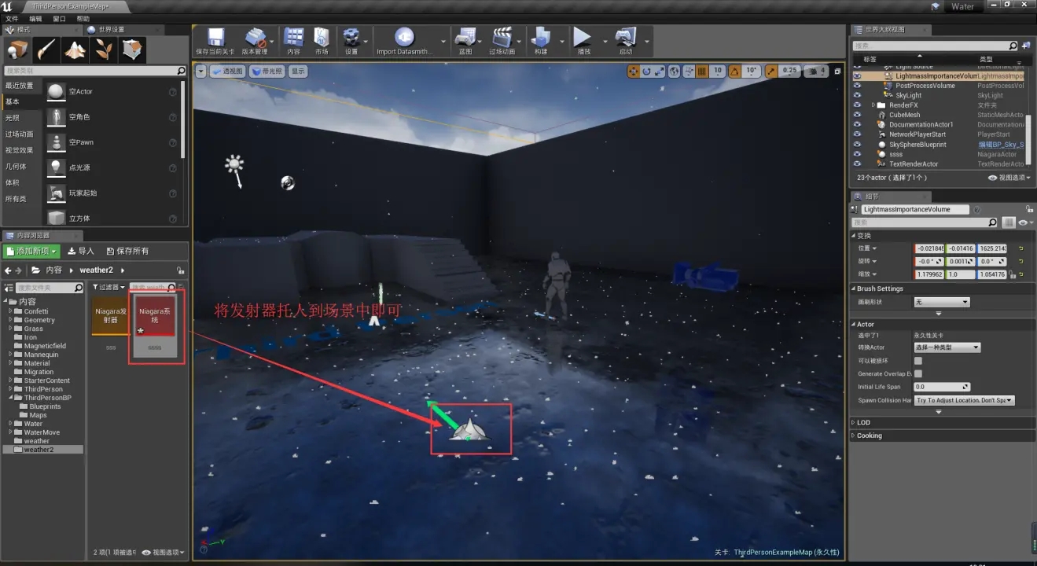Click the Initial Life Span field
Screen dimensions: 1037x566
tap(942, 387)
